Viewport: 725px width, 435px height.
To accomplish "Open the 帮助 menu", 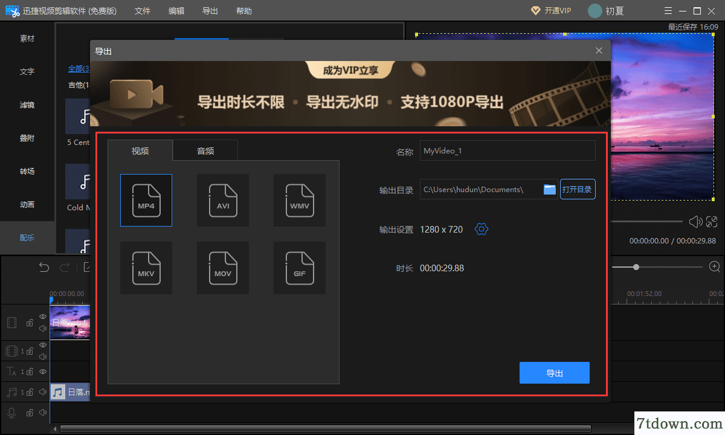I will [244, 11].
